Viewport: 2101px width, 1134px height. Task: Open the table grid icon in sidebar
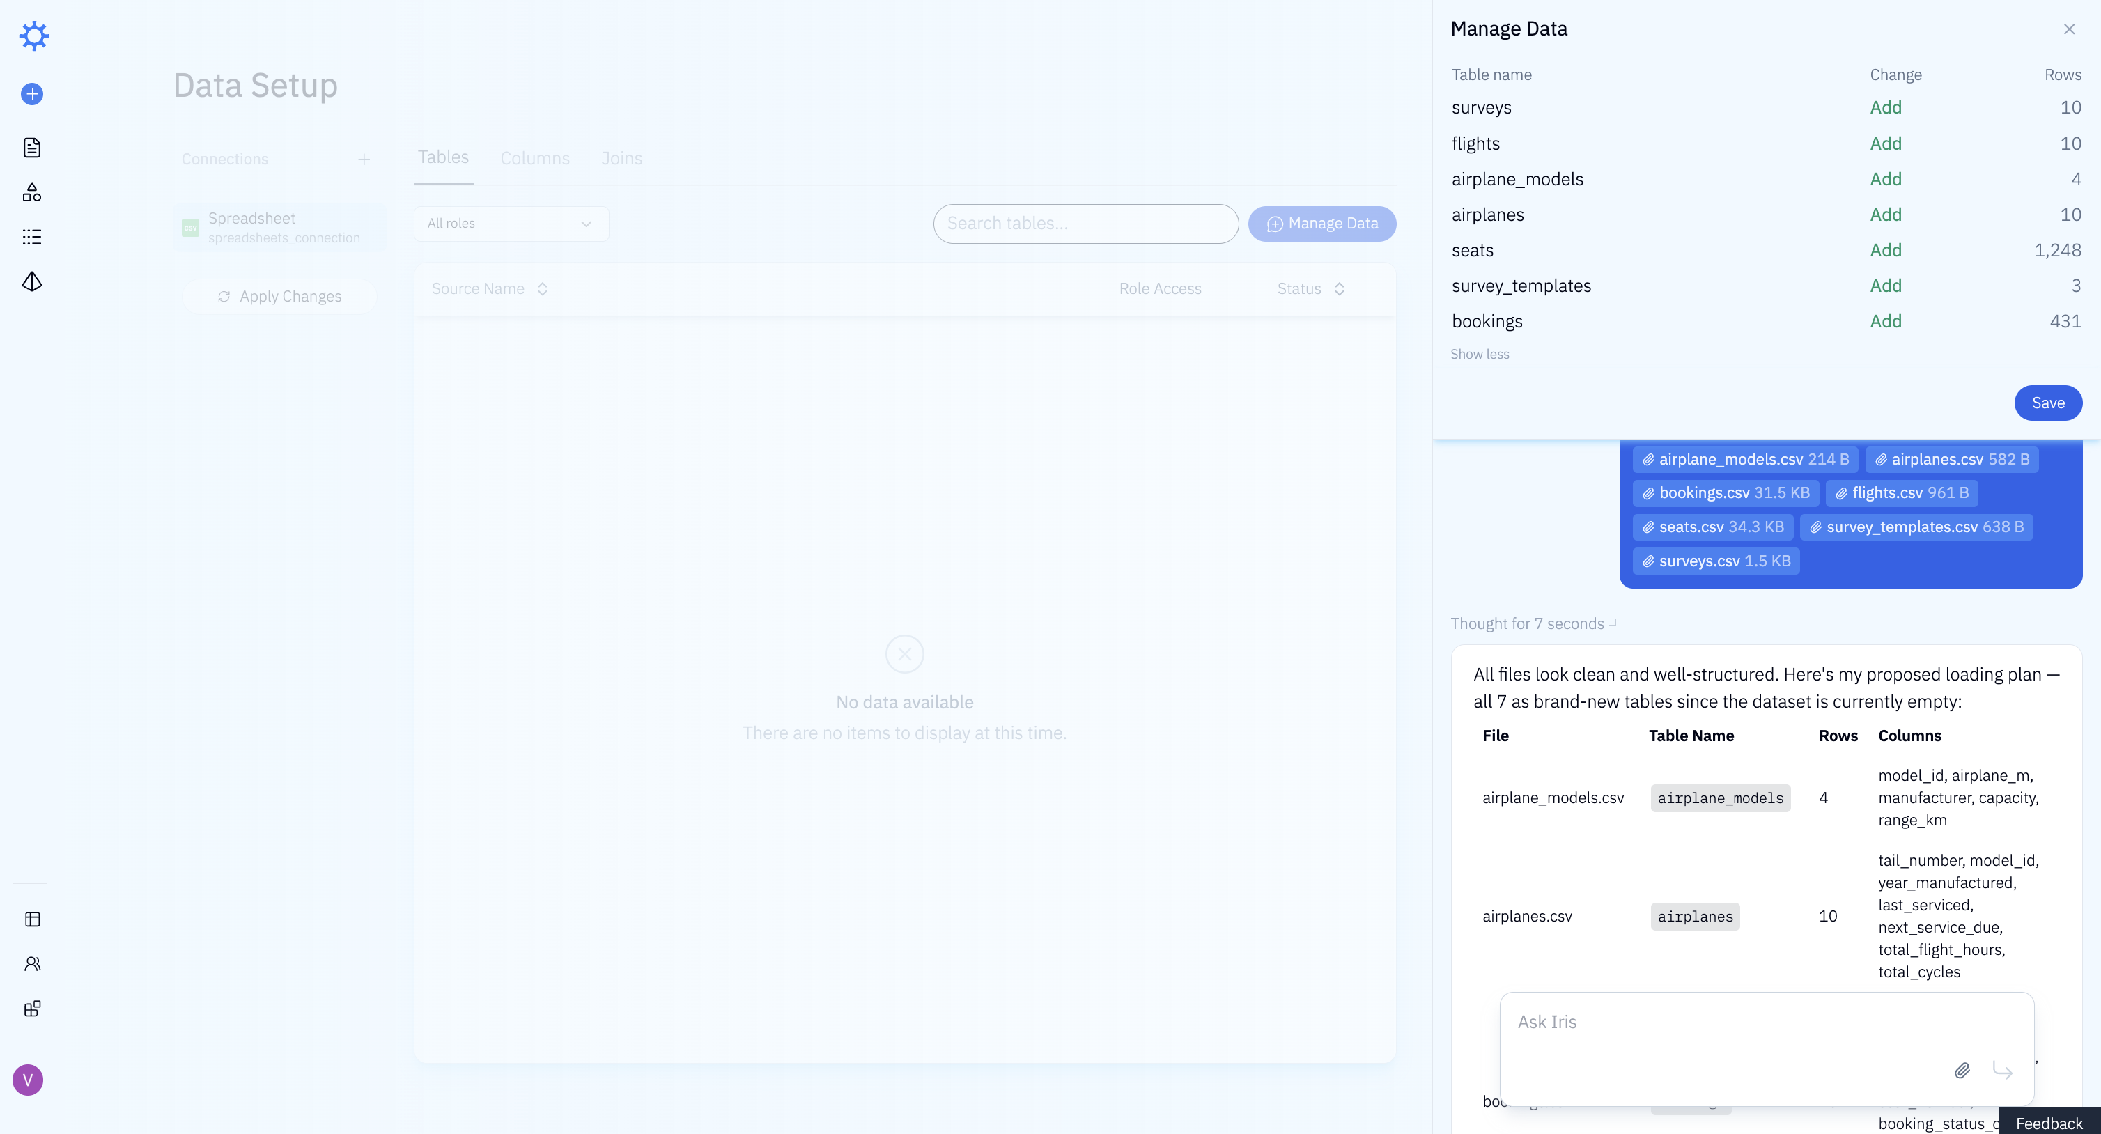tap(32, 919)
